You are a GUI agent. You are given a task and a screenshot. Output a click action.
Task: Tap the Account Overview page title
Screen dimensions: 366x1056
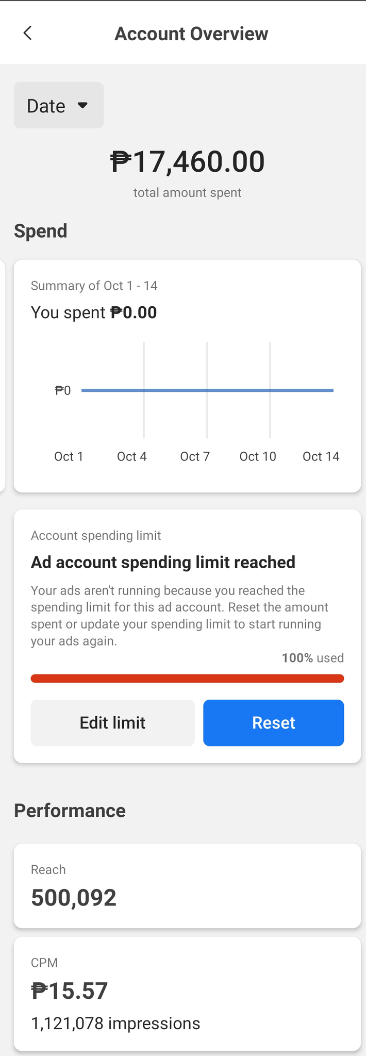point(191,34)
